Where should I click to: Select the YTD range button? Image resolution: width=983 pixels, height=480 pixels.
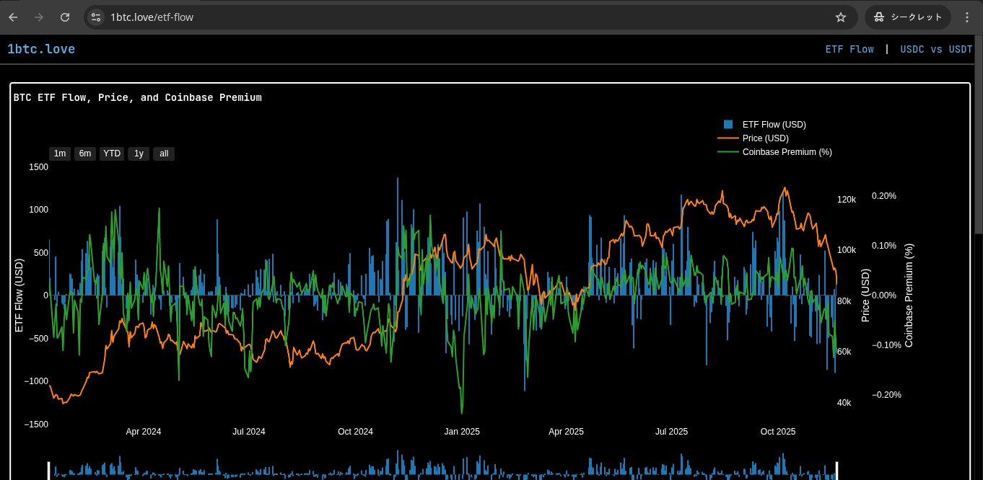pos(111,154)
